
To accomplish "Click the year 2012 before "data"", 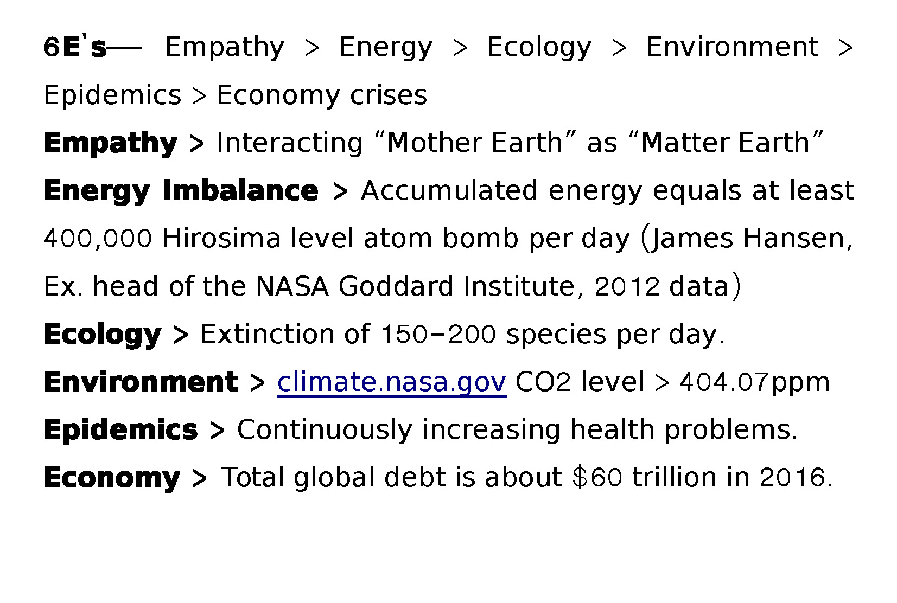I will tap(627, 287).
